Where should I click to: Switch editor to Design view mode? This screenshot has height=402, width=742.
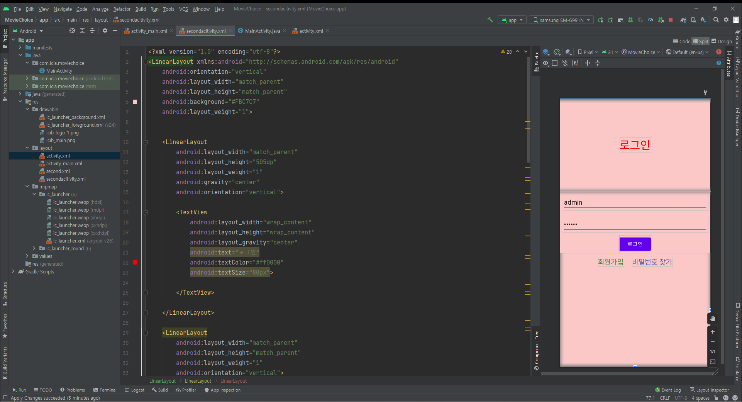tap(722, 41)
